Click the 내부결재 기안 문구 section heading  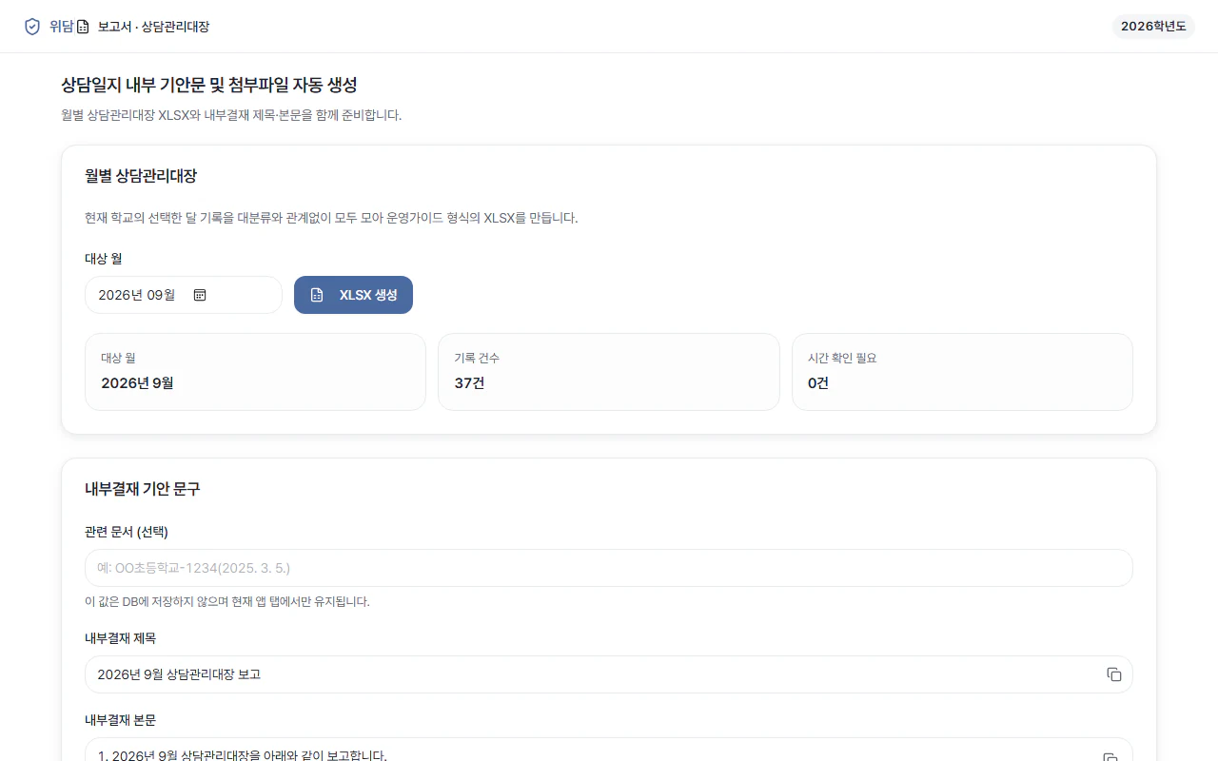(x=143, y=489)
